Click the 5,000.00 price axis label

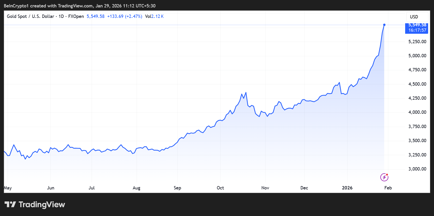pos(417,56)
